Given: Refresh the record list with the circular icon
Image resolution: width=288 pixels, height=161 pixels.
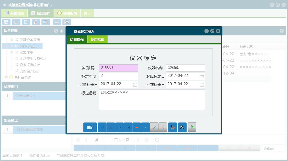Looking at the screenshot, I should 157,139.
